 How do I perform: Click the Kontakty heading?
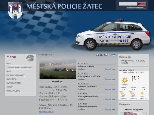point(57,81)
